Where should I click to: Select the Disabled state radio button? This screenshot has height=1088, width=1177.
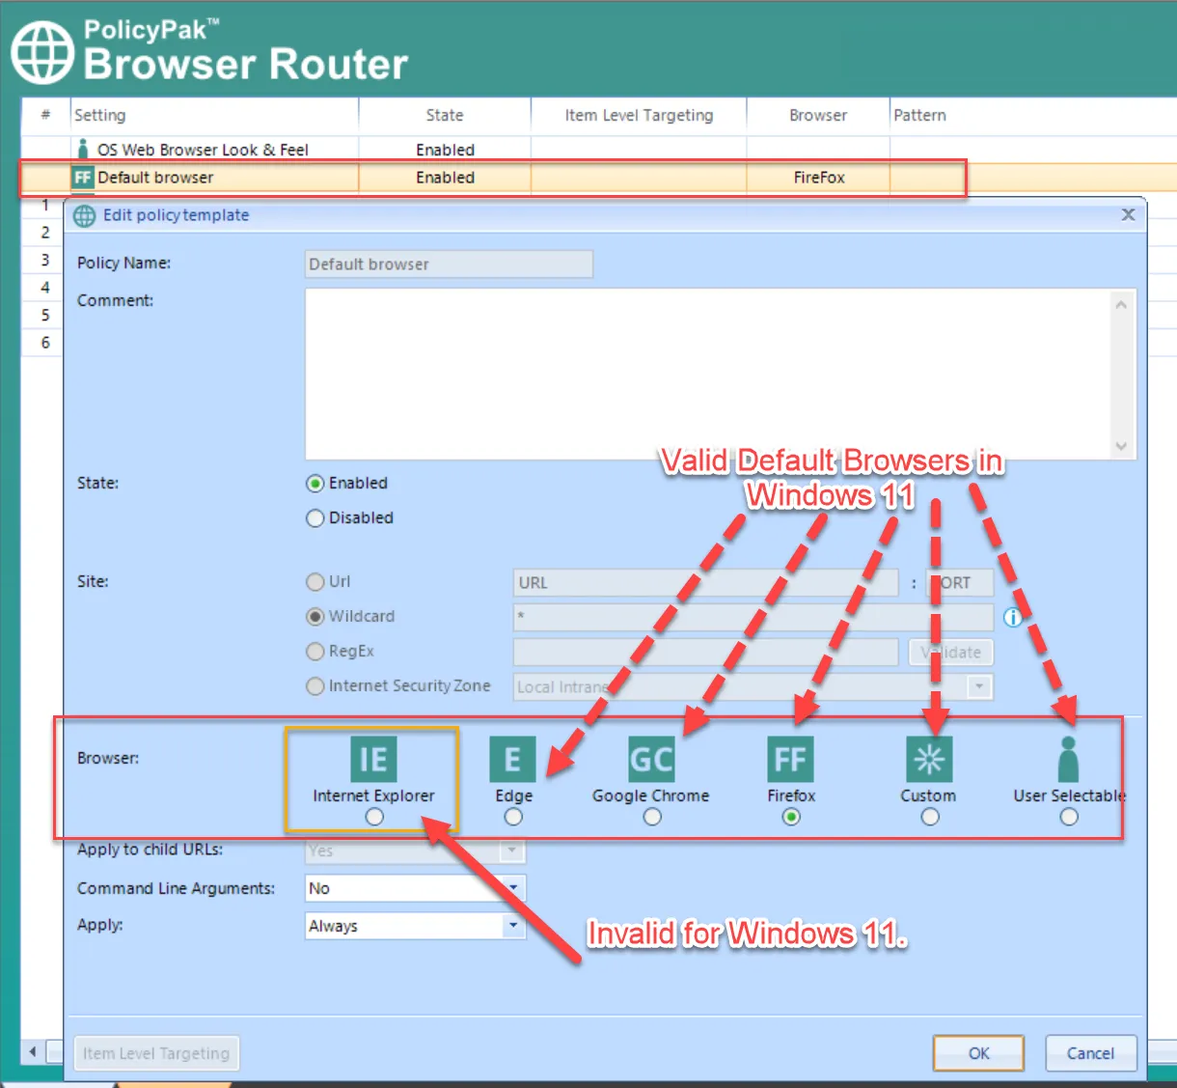point(315,518)
